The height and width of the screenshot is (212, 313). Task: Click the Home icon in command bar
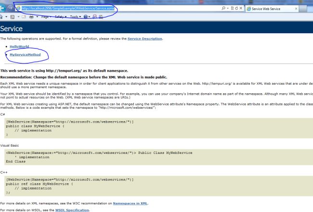pyautogui.click(x=1, y=17)
